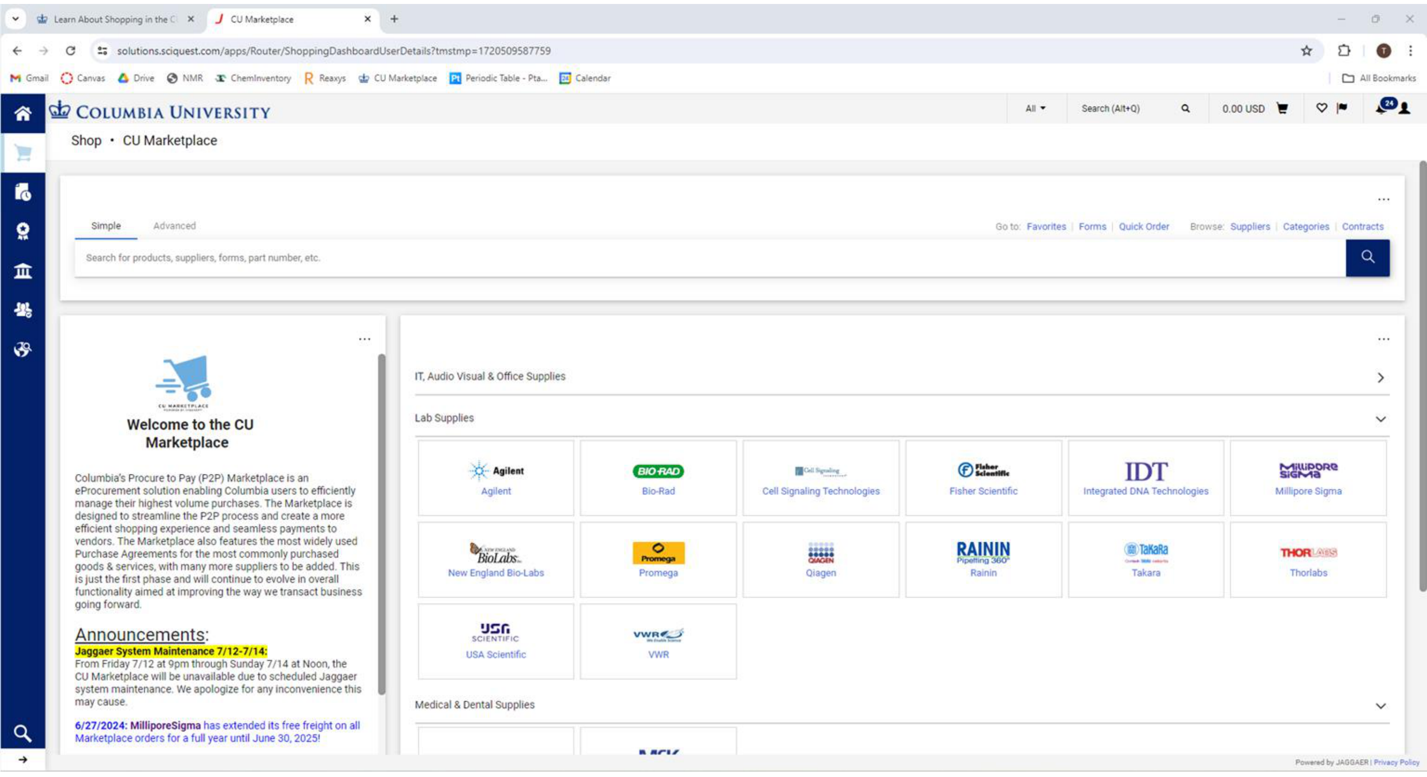Screen dimensions: 1427x777
Task: Open the Quick Order link
Action: click(1144, 226)
